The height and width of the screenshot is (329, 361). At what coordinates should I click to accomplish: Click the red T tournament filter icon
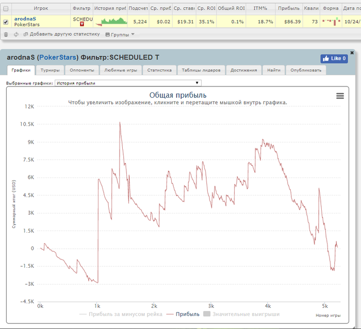click(x=82, y=24)
